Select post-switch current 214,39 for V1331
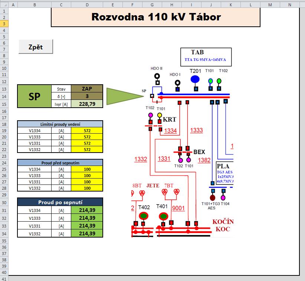Viewport: 305px width, 281px height. 87,226
